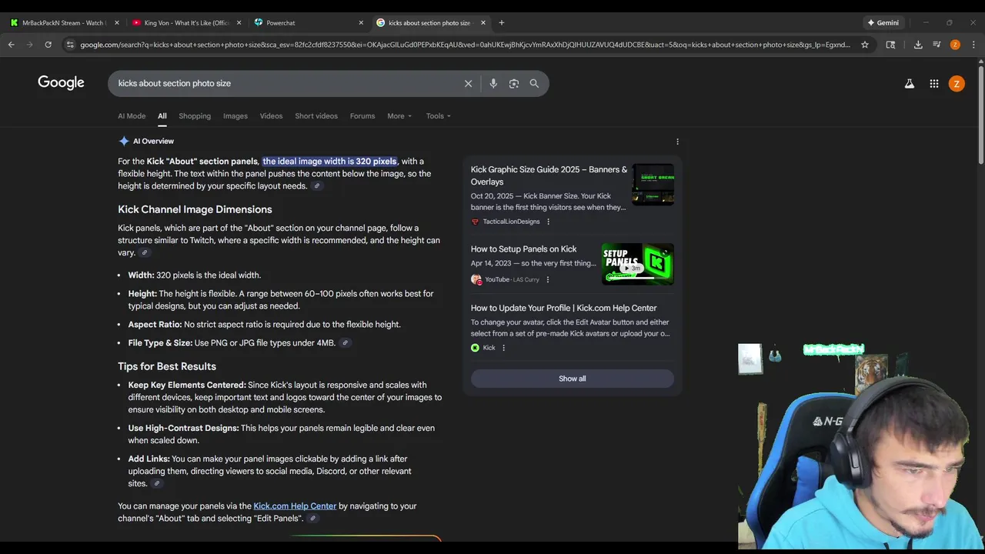
Task: Select the Videos results tab
Action: click(x=271, y=116)
